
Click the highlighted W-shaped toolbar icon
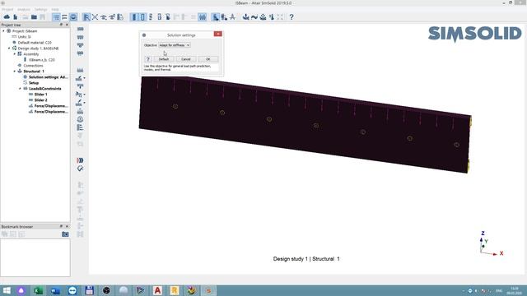(202, 16)
